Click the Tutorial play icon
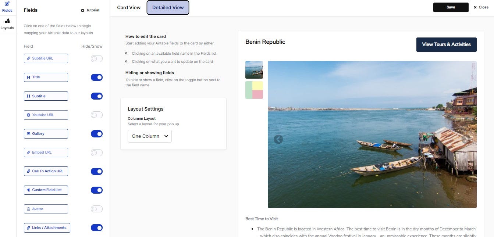Viewport: 494px width, 237px height. [x=82, y=10]
